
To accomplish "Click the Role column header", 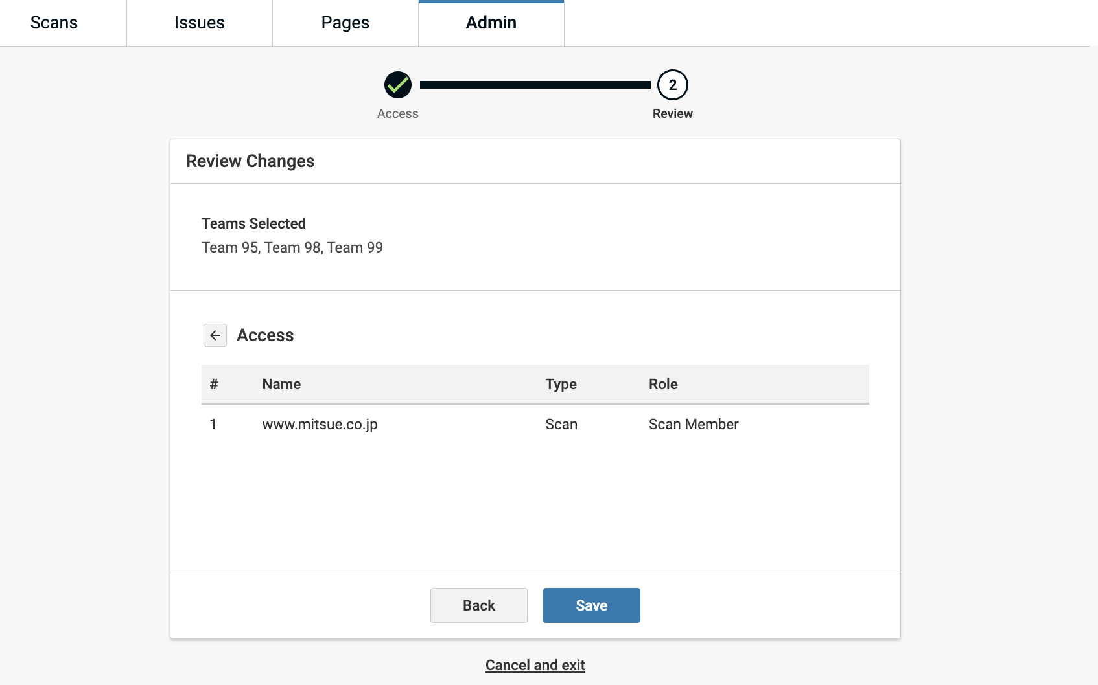I will click(x=663, y=384).
